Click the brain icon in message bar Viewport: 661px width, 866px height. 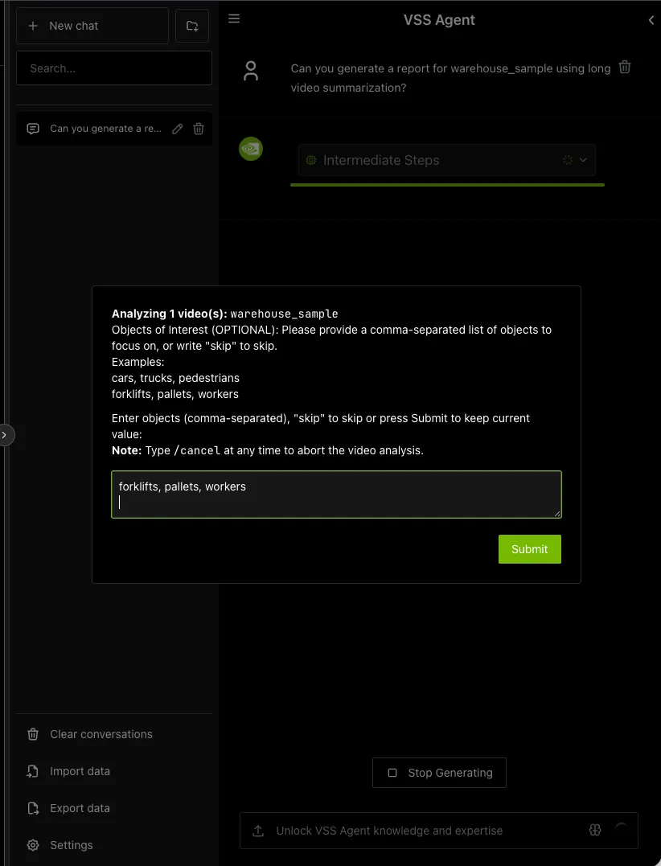tap(595, 830)
